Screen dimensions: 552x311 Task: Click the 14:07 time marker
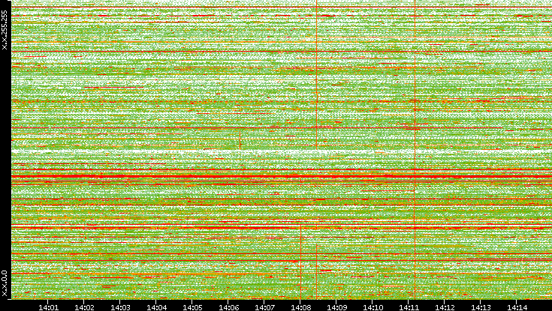[x=264, y=307]
